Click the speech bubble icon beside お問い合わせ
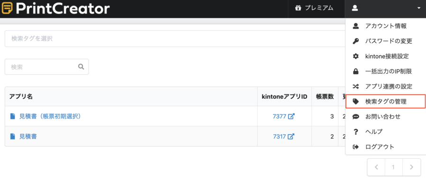The image size is (426, 181). coord(356,117)
